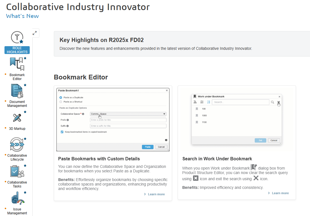This screenshot has height=216, width=310.
Task: Click the Paste button in the dialog
Action: click(148, 147)
